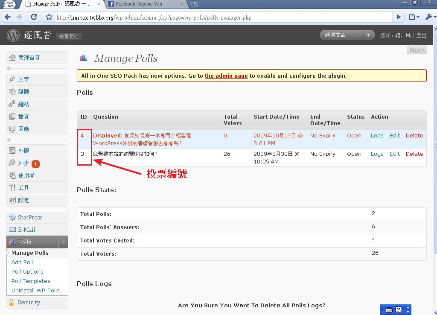Viewport: 437px width, 315px height.
Task: Collapse sidebar with lower separator arrow
Action: [9, 140]
